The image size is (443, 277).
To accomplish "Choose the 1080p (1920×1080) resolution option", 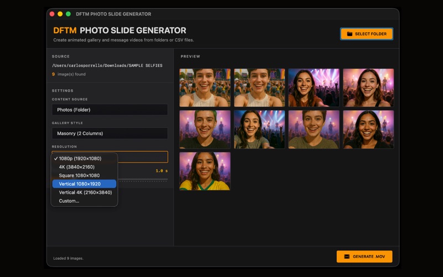I will pos(84,158).
